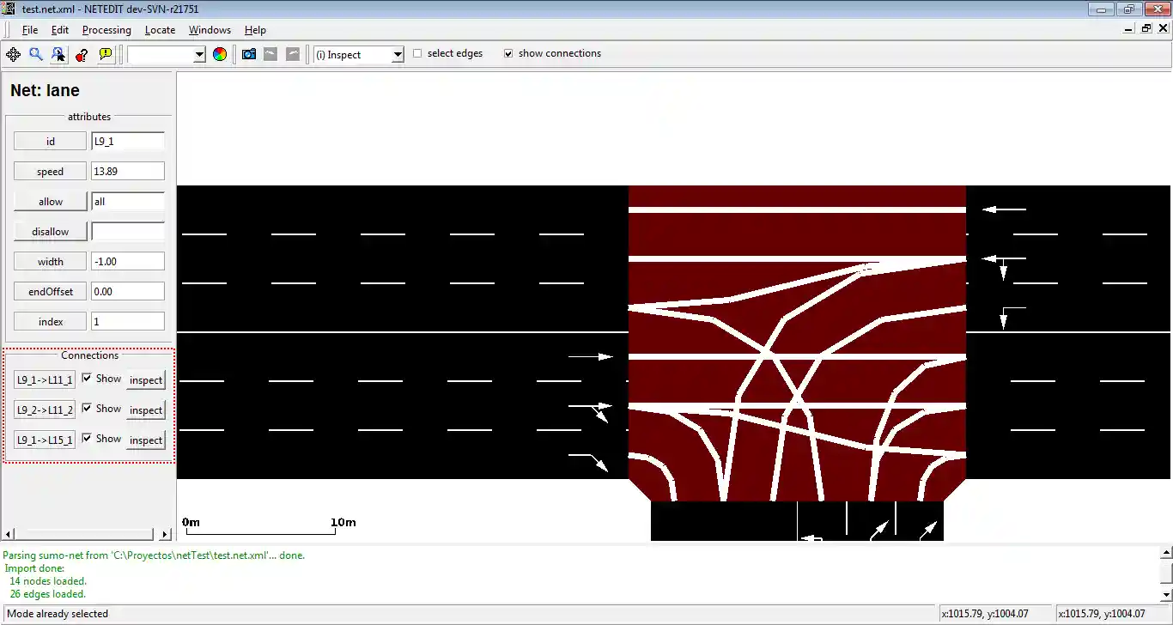Click the grayed-out undo arrow icon

(270, 54)
